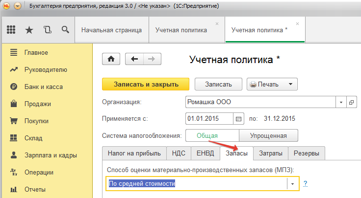This screenshot has width=361, height=198.
Task: Open organization record with the open icon
Action: tap(351, 103)
